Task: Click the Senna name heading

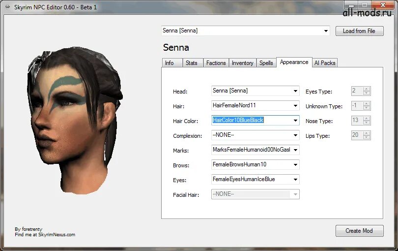Action: pyautogui.click(x=176, y=48)
